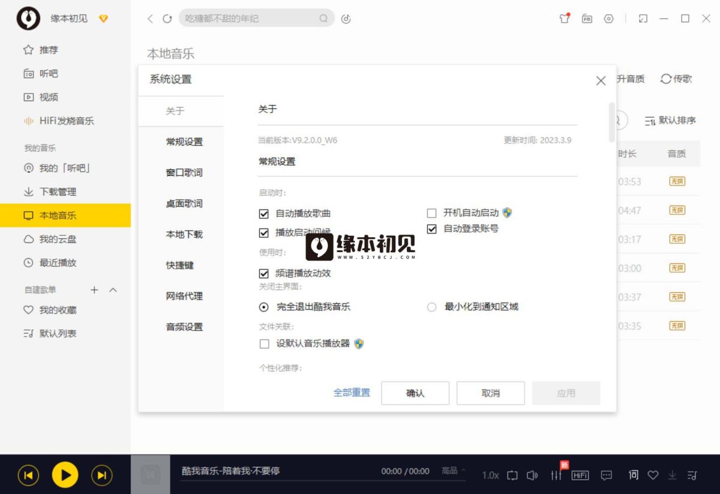Toggle 频谱播放动效 checkbox
Viewport: 720px width, 494px height.
tap(263, 273)
